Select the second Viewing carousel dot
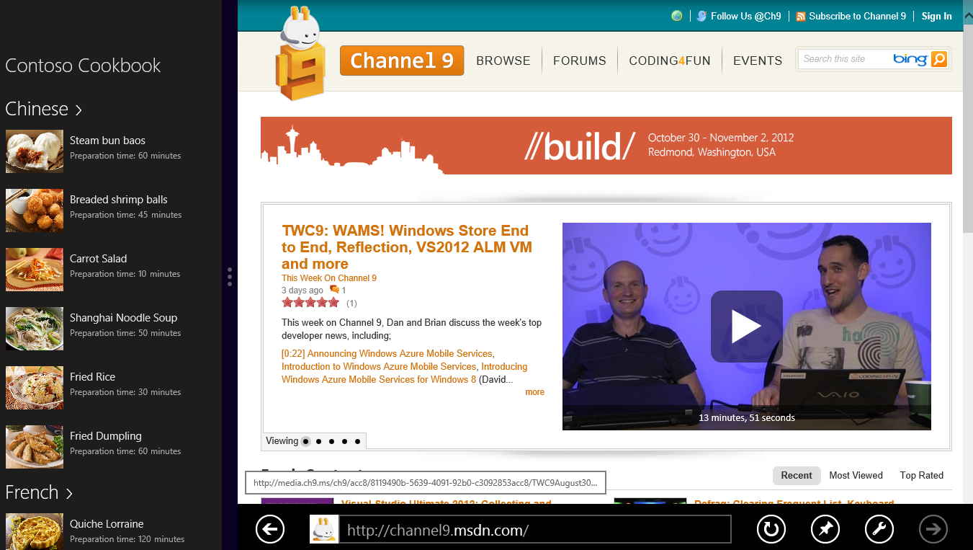Screen dimensions: 973x550 318,441
